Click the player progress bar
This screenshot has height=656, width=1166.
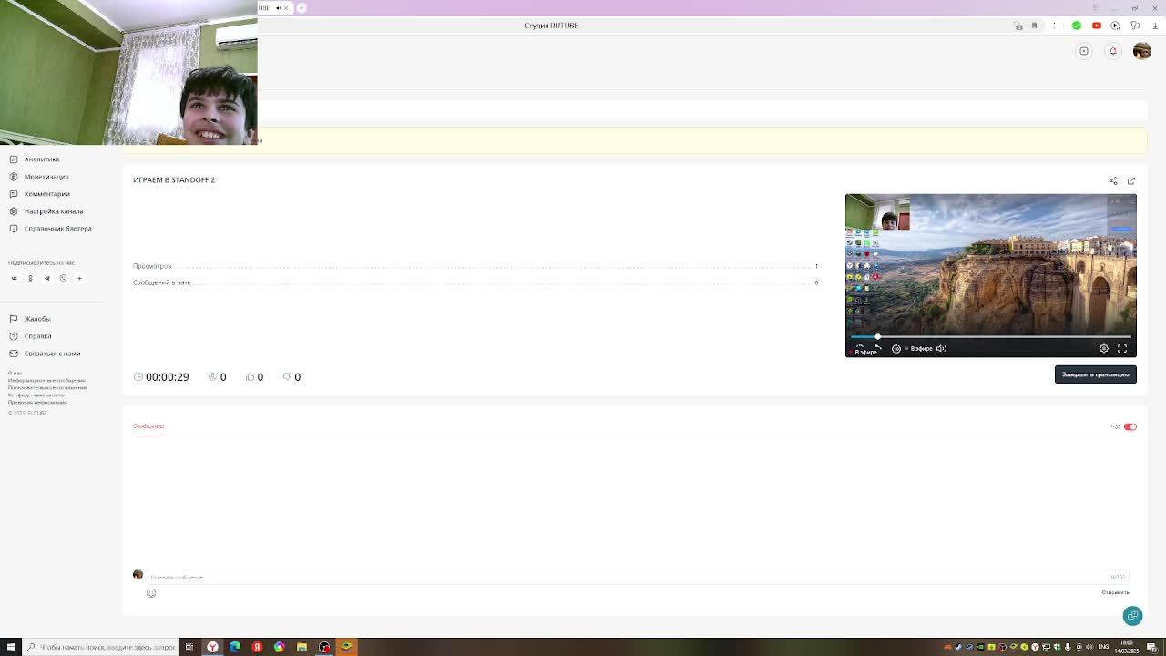[991, 337]
